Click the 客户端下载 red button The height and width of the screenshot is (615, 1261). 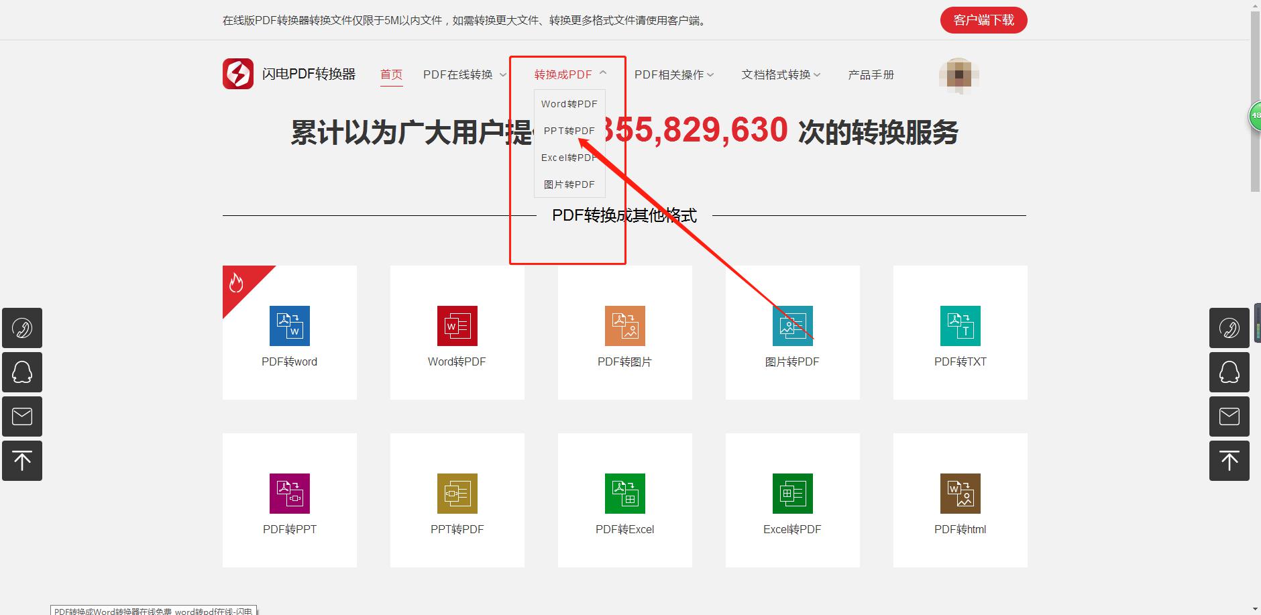click(983, 20)
